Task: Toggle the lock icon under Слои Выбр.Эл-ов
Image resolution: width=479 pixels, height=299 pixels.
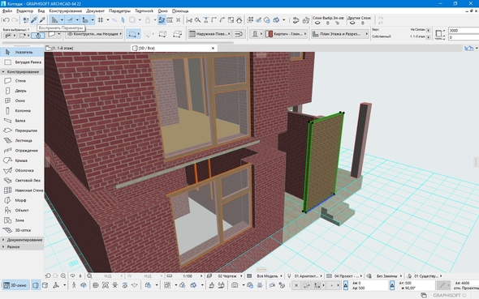Action: pyautogui.click(x=328, y=23)
